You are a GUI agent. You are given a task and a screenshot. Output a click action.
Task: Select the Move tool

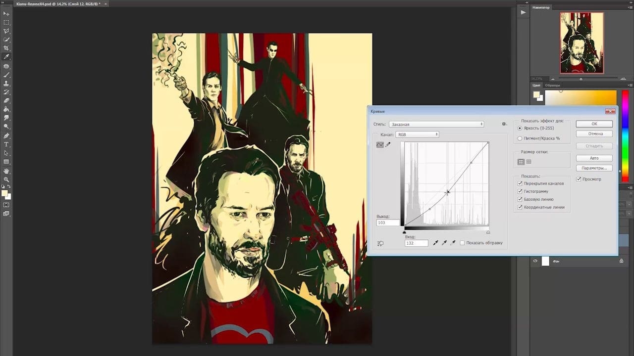6,13
